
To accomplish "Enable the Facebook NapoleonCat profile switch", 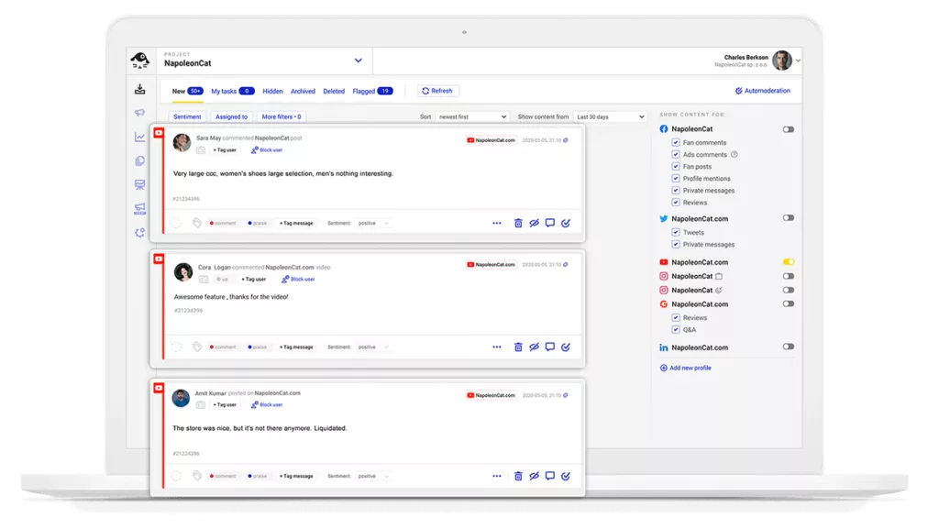I will [x=788, y=129].
